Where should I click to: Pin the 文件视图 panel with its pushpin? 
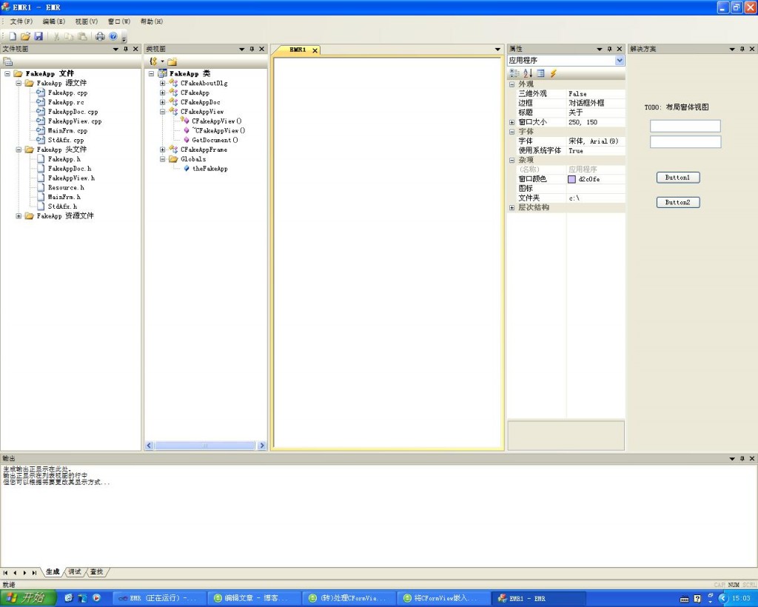coord(126,49)
